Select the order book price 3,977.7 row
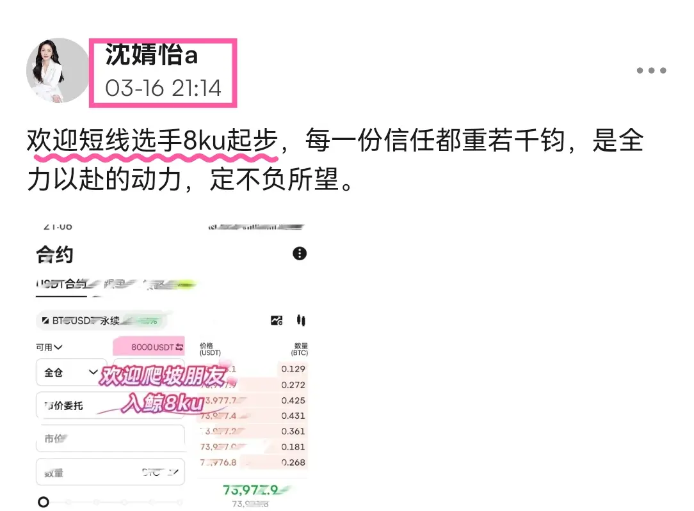The image size is (694, 511). point(253,400)
